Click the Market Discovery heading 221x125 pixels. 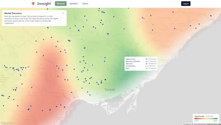coord(13,13)
